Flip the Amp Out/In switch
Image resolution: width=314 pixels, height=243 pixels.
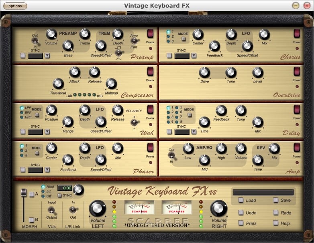click(x=172, y=156)
